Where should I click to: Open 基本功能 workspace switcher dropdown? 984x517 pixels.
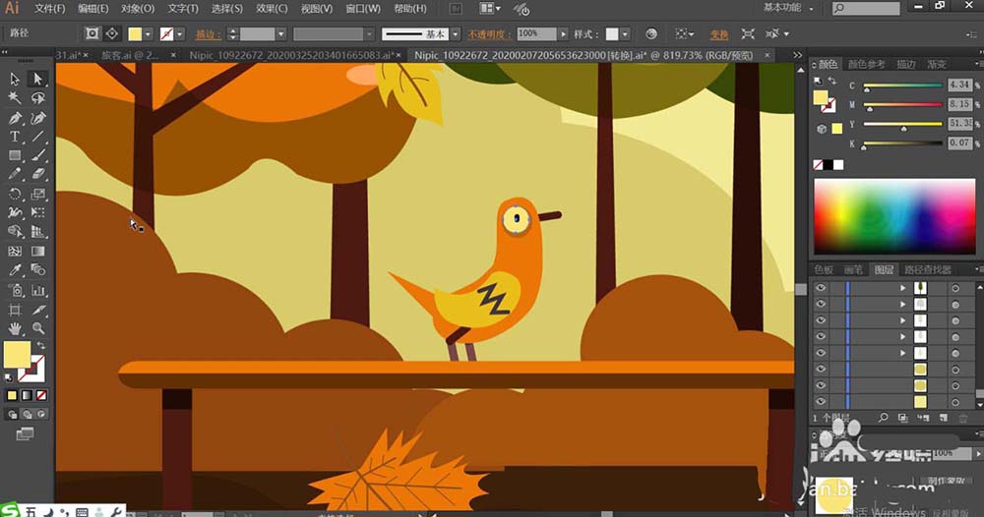(787, 8)
